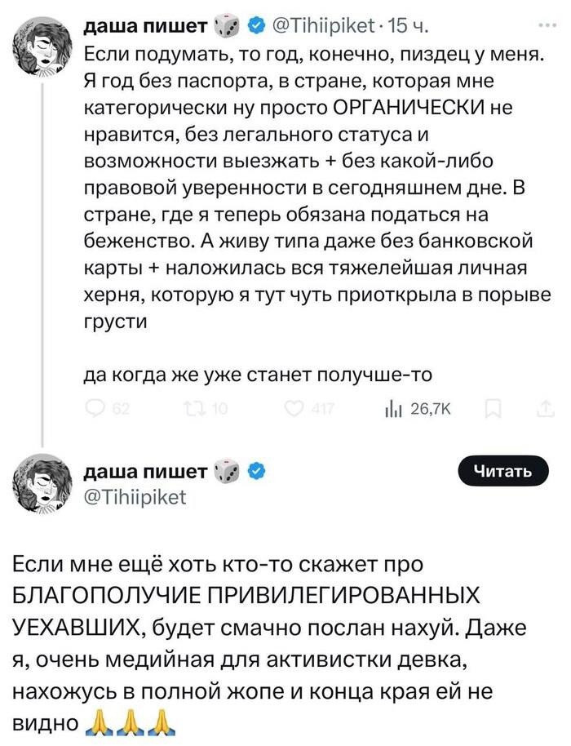The height and width of the screenshot is (746, 571).
Task: Click the @Tihiipiket handle under second name
Action: pyautogui.click(x=135, y=495)
